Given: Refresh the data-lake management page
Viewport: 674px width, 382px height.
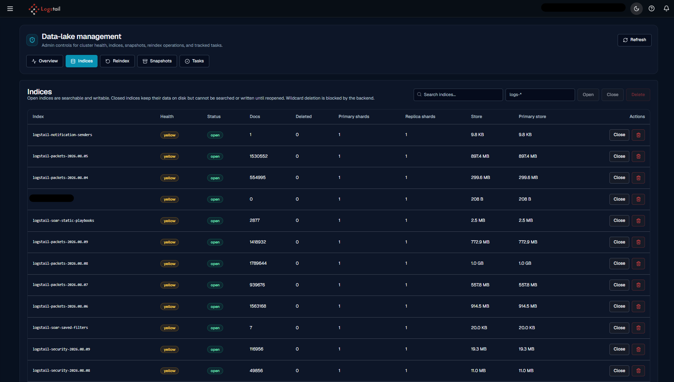Looking at the screenshot, I should (634, 40).
